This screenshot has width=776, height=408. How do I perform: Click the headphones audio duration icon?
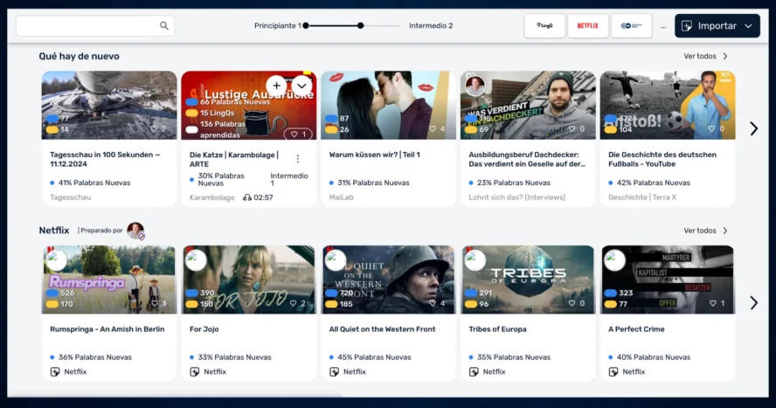click(x=247, y=197)
